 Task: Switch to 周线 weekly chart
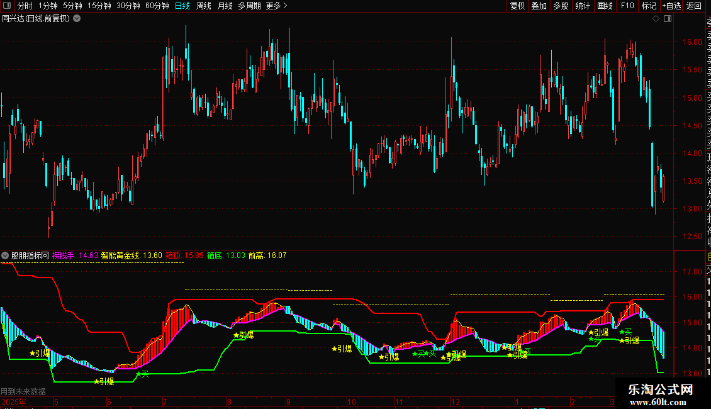point(204,6)
